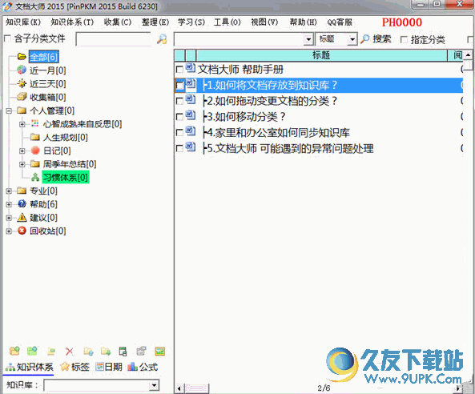Screen dimensions: 475x394
Task: Click the blue help icon beside 帮助[6]
Action: pos(22,204)
